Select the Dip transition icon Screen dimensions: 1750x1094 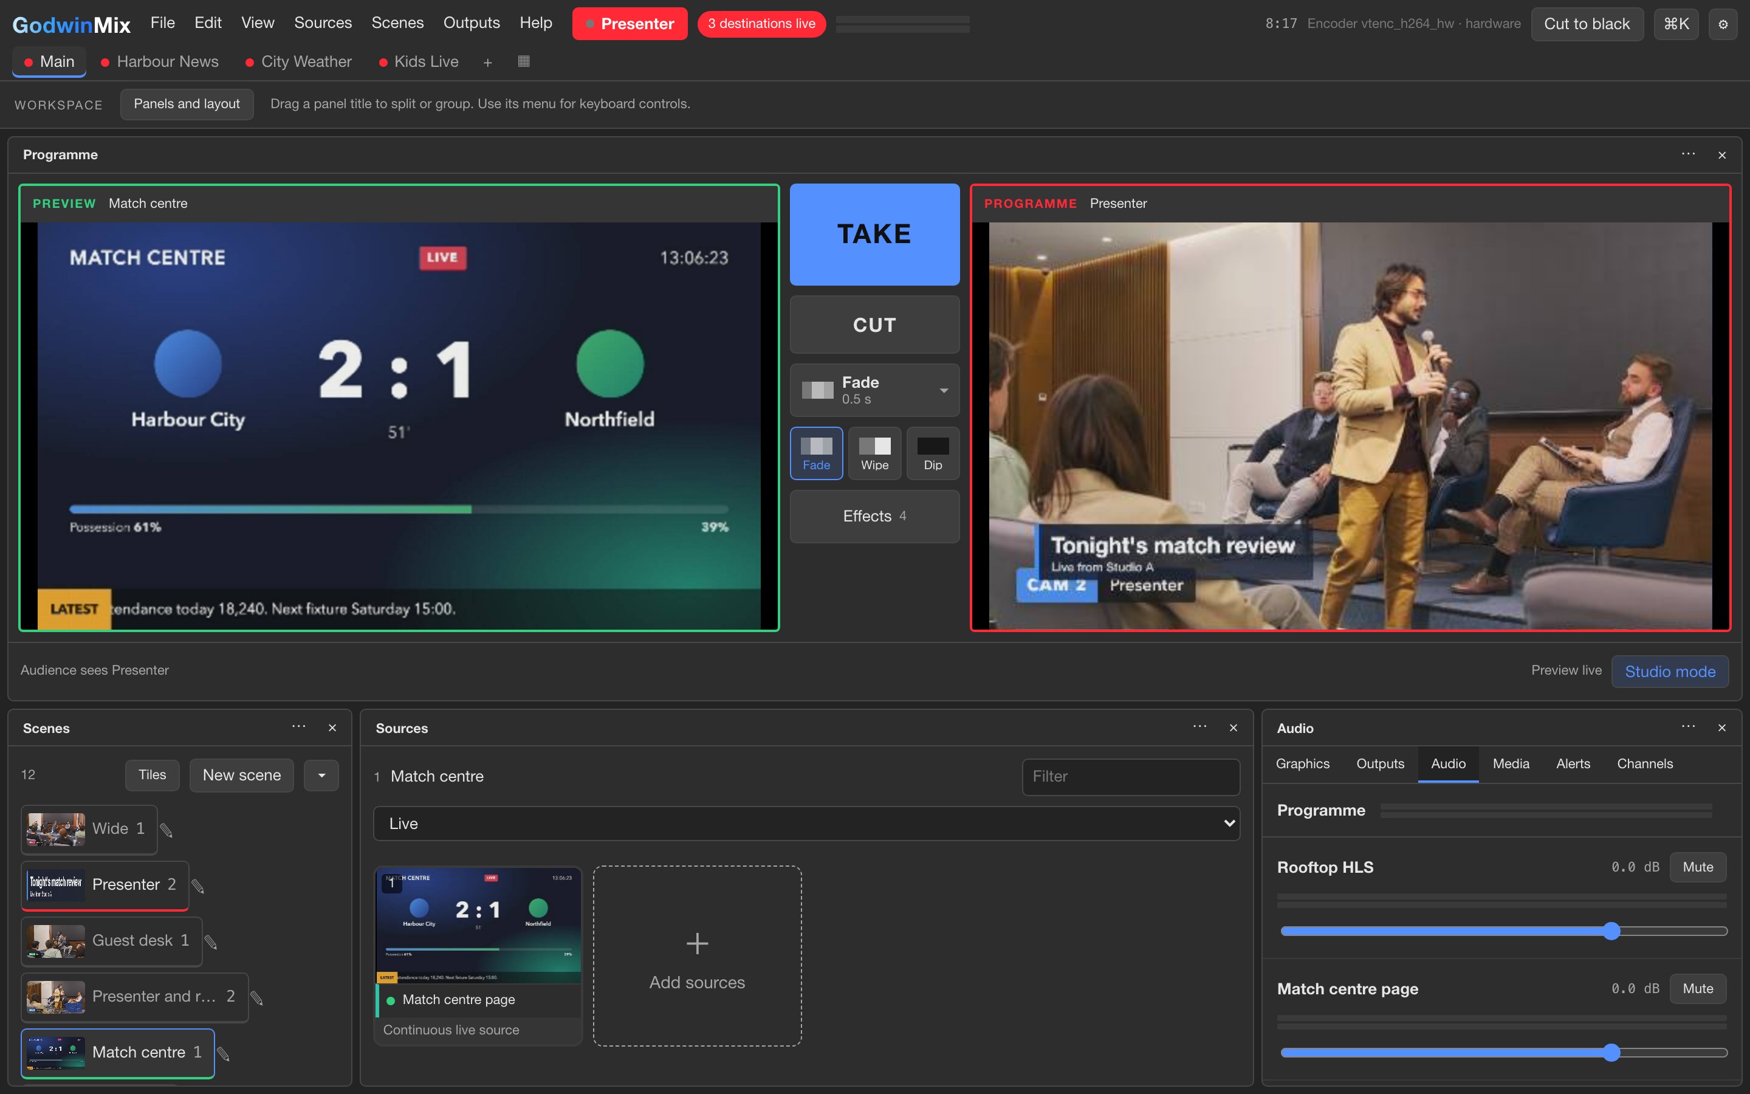click(x=933, y=453)
